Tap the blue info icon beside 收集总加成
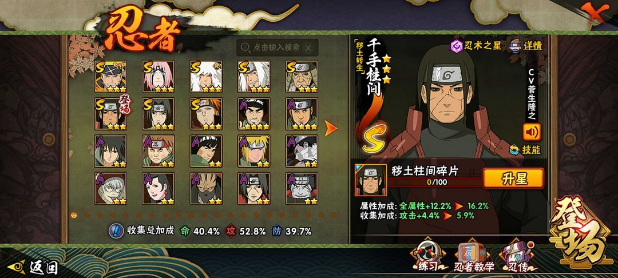Image resolution: width=618 pixels, height=278 pixels. click(116, 231)
